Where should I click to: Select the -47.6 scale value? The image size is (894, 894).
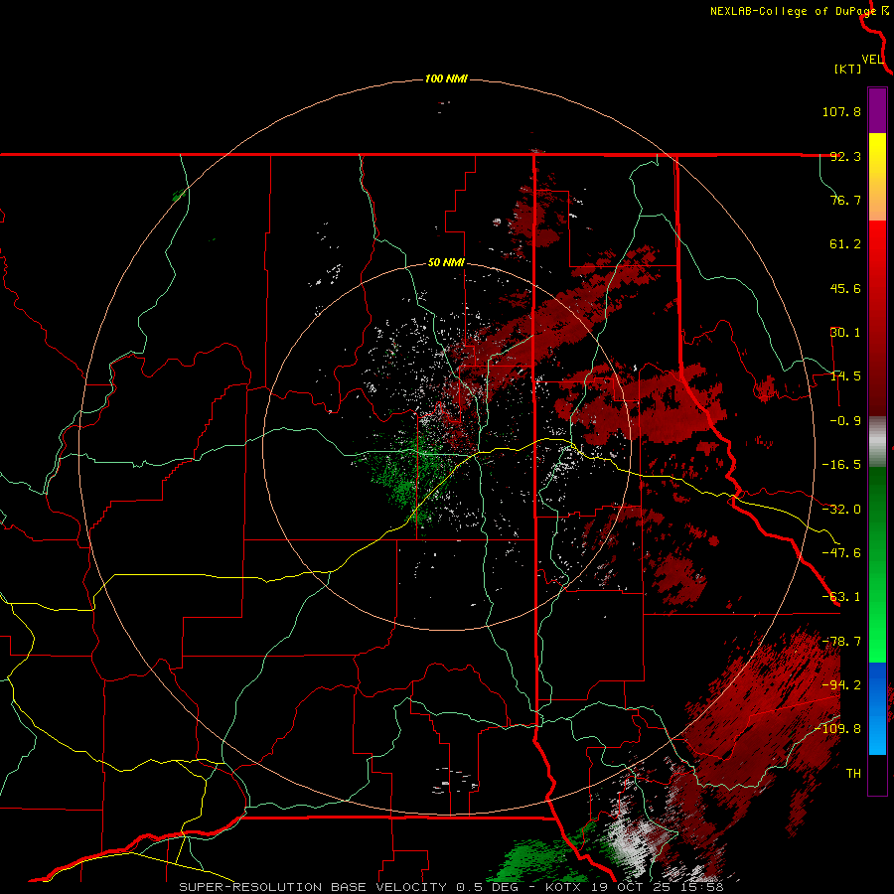[x=841, y=553]
